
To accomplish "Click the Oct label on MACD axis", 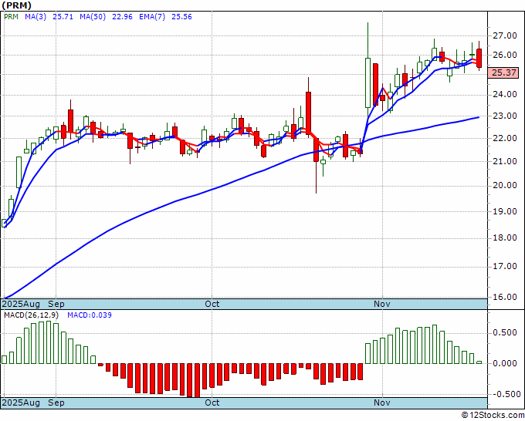I will [x=212, y=402].
